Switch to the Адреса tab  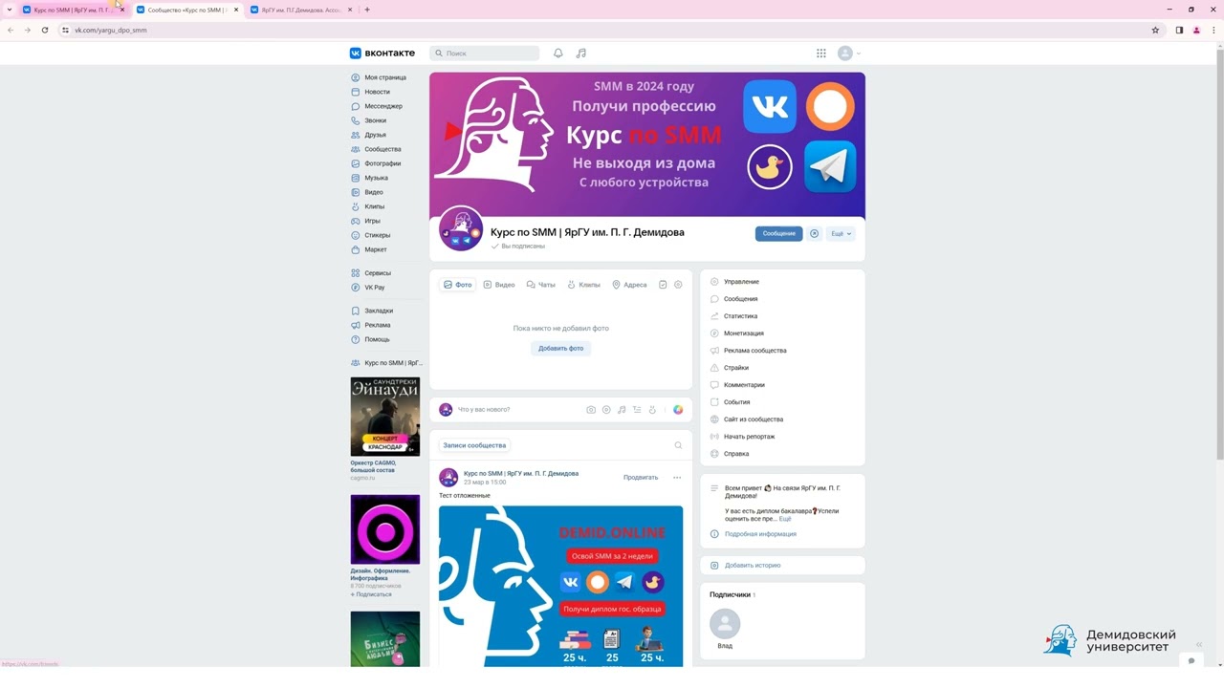point(629,285)
